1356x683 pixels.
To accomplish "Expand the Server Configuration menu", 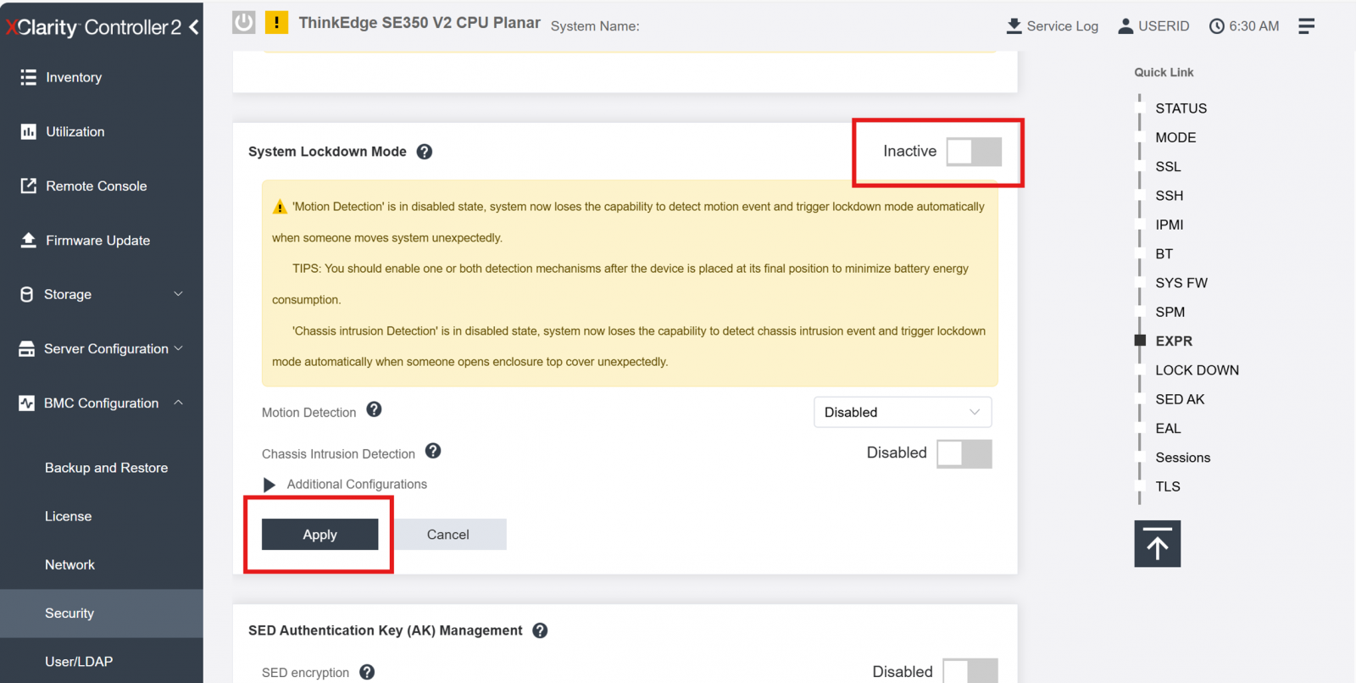I will [102, 348].
